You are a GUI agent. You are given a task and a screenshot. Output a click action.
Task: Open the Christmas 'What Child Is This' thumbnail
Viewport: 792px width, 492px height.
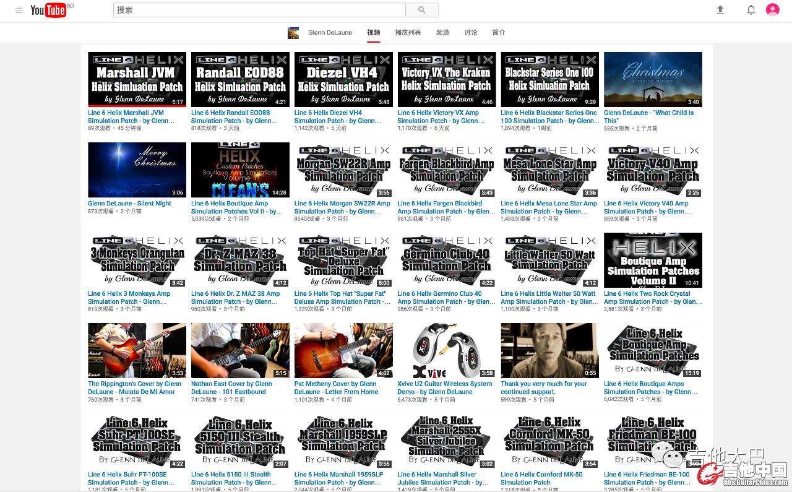pos(653,79)
